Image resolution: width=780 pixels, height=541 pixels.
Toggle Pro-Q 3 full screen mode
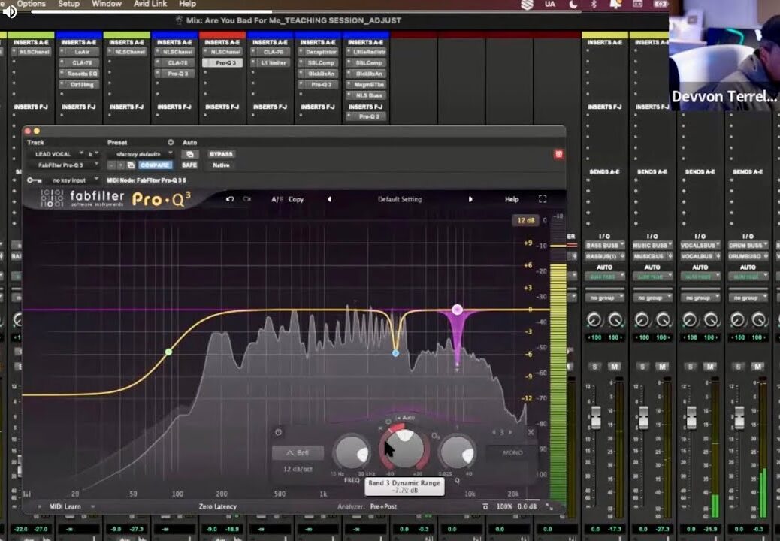point(543,199)
